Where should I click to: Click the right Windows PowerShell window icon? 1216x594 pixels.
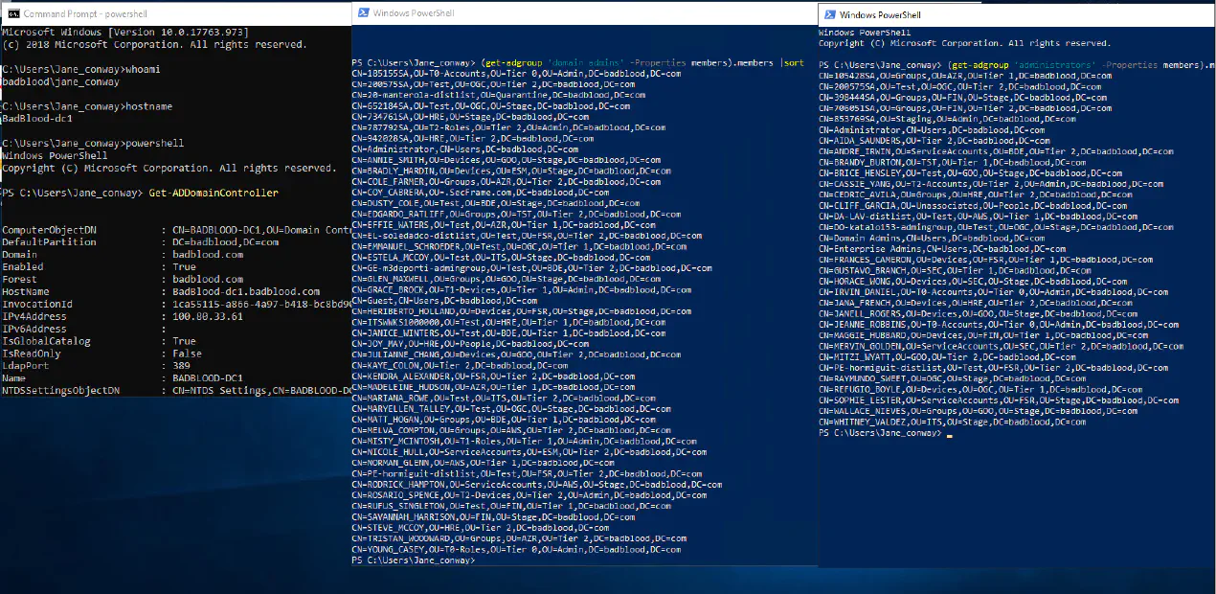click(828, 14)
